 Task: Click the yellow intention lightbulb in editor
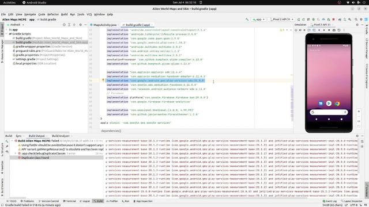(103, 80)
